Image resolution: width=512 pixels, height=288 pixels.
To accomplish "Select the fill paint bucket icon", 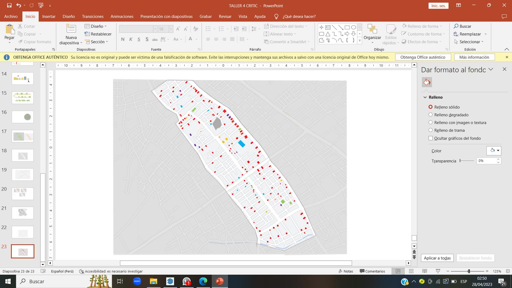I will [427, 82].
